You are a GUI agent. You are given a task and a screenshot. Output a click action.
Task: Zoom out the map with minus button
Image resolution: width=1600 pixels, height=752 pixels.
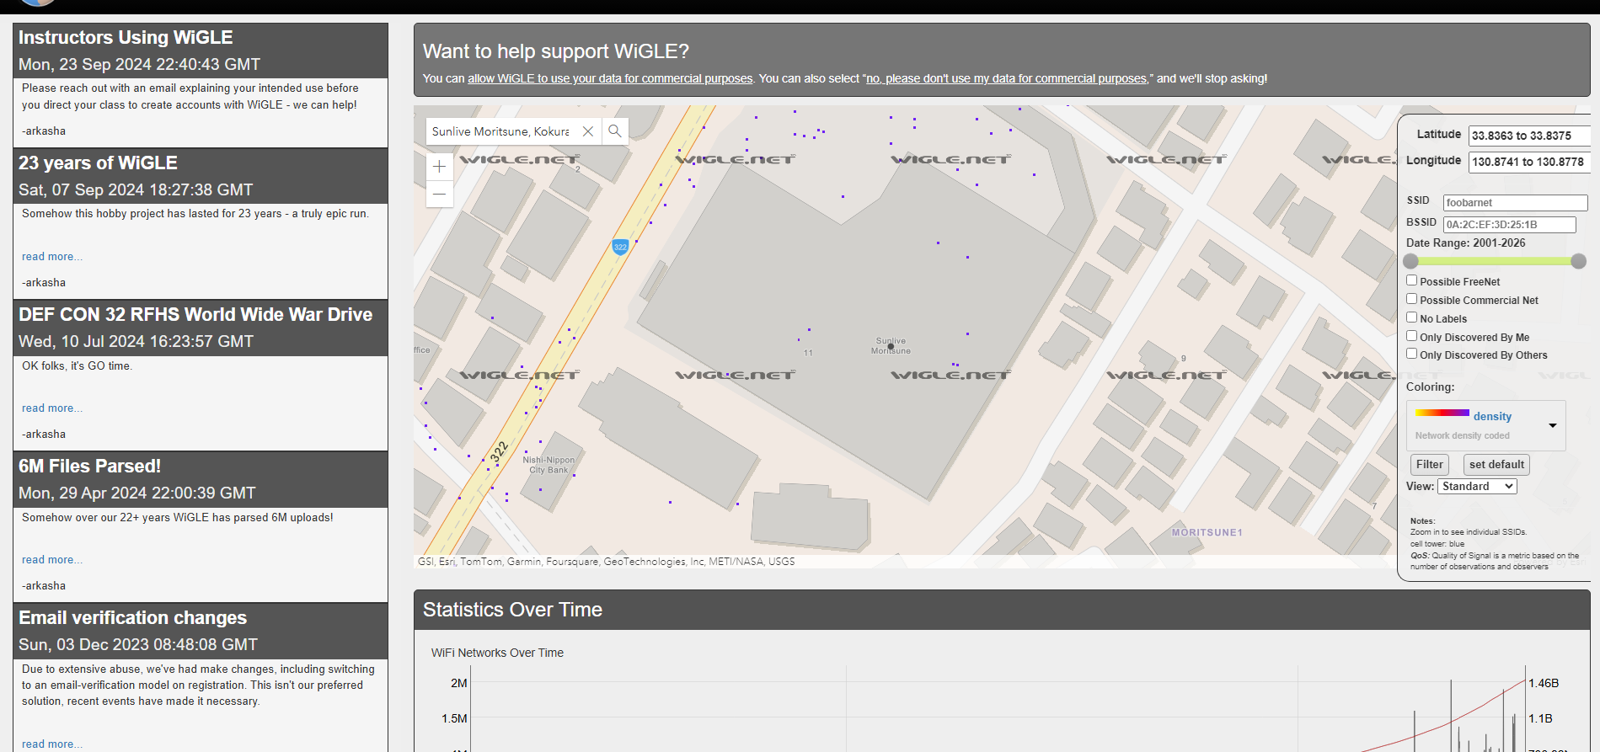440,194
